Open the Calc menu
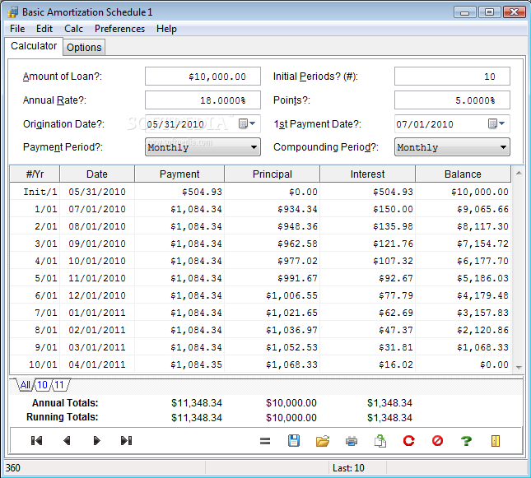Viewport: 531px width, 478px height. click(73, 29)
